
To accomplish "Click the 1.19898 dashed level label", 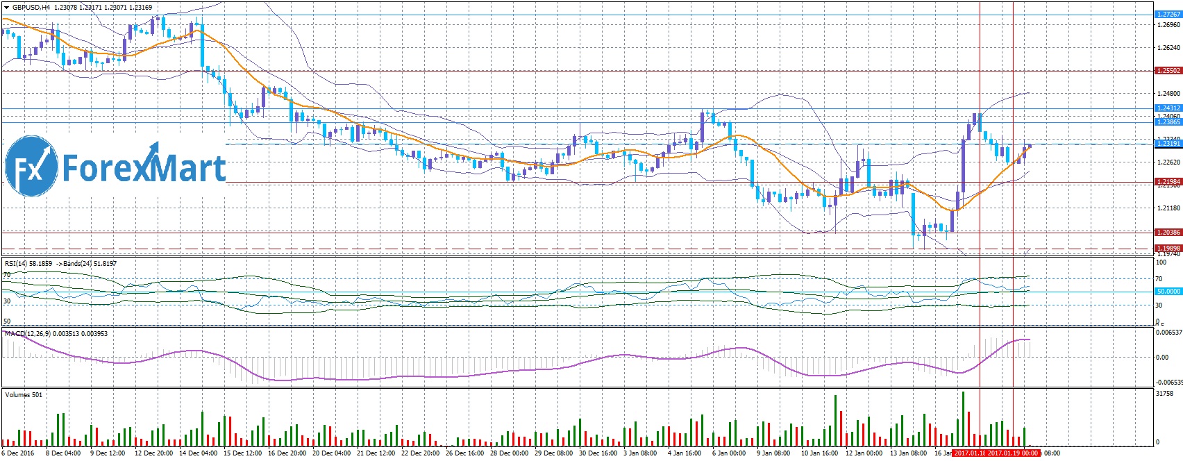I will pyautogui.click(x=1168, y=248).
